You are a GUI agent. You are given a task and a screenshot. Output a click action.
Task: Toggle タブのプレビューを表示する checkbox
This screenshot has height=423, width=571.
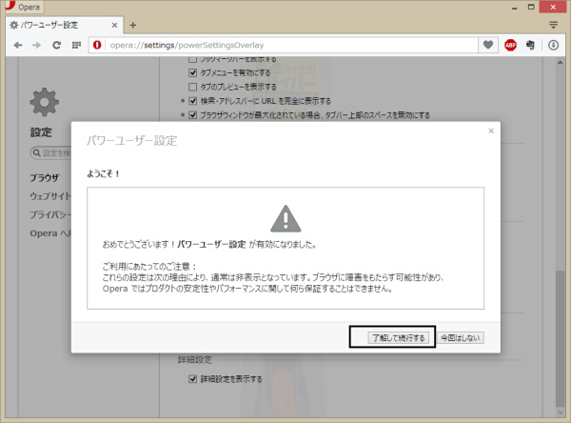click(x=192, y=87)
